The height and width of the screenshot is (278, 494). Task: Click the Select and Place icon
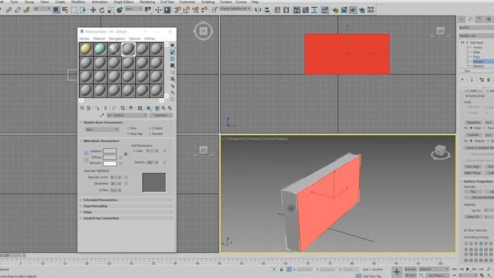120,10
